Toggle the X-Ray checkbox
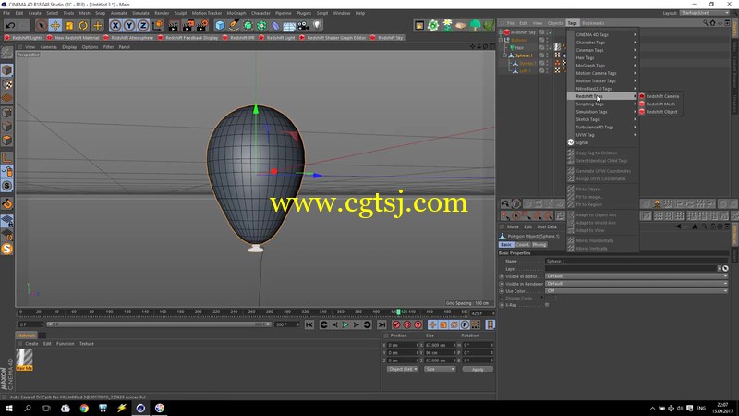 [547, 305]
